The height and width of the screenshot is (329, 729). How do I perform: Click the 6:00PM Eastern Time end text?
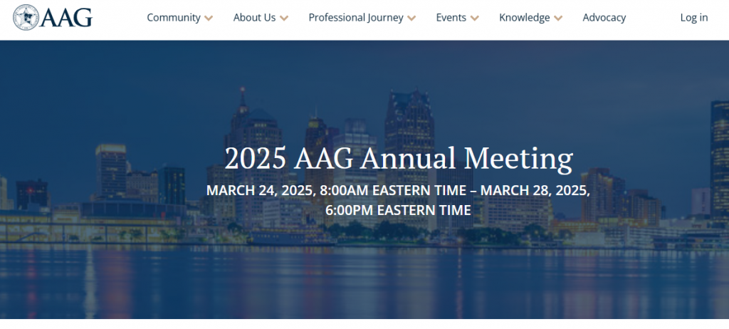click(398, 210)
